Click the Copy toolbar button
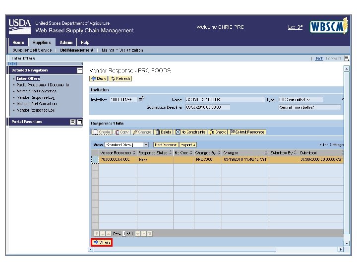 (x=121, y=132)
